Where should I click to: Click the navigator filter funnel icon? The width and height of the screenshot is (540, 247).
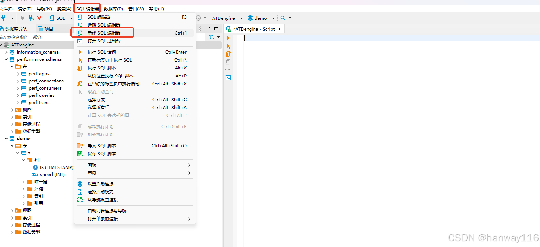[x=211, y=37]
